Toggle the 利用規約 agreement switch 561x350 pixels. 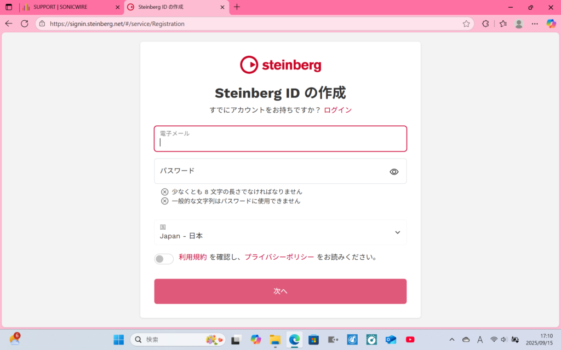[x=164, y=259]
